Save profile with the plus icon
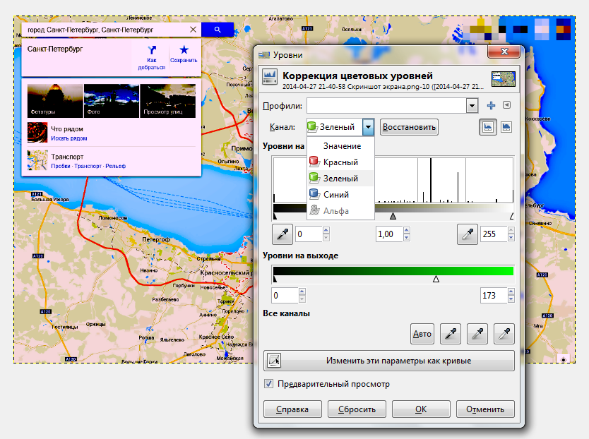 coord(491,106)
